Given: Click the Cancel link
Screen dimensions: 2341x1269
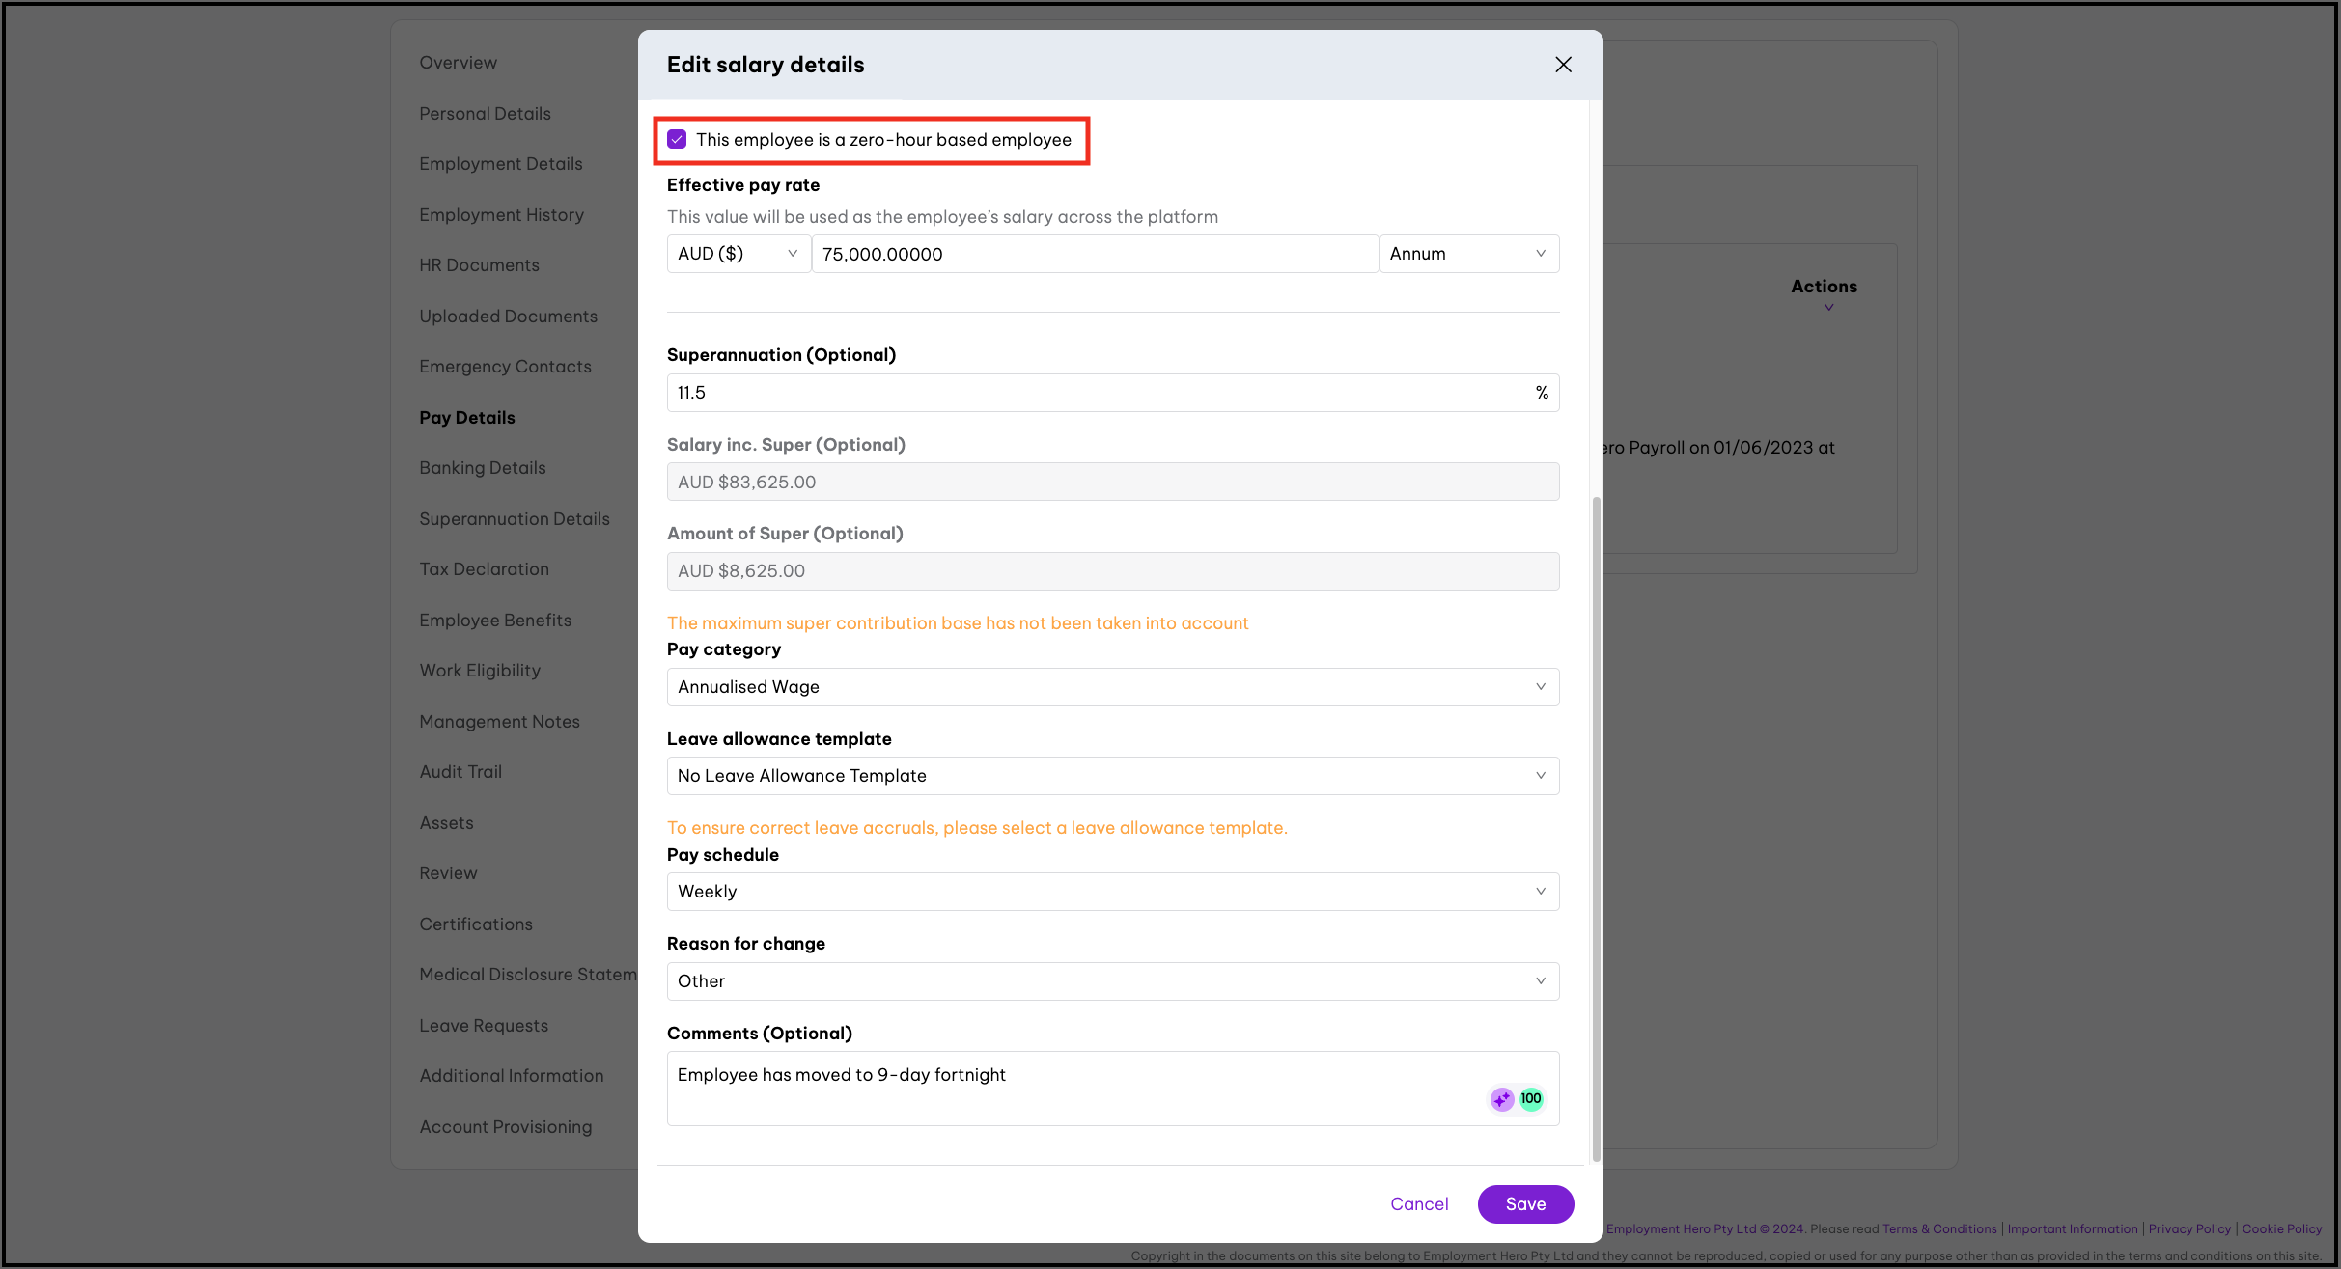Looking at the screenshot, I should [x=1418, y=1204].
